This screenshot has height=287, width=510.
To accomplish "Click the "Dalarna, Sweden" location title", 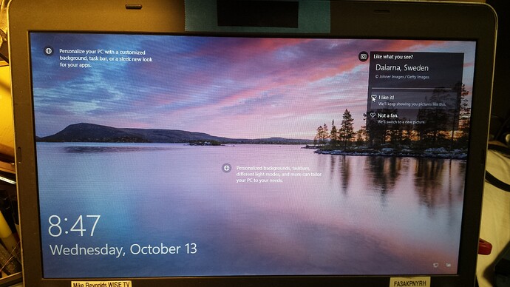I will [x=401, y=68].
